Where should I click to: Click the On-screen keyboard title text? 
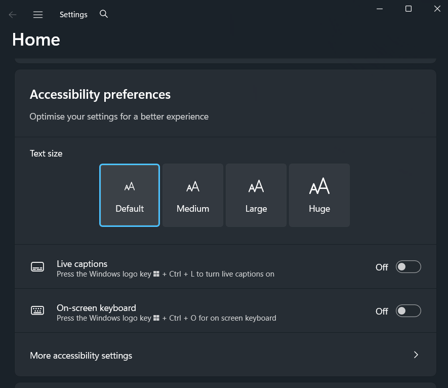coord(96,307)
